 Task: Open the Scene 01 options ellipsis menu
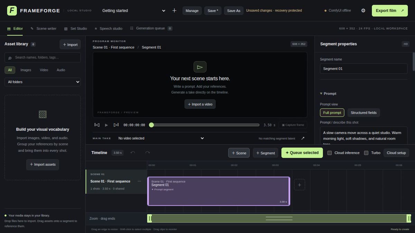(x=139, y=181)
